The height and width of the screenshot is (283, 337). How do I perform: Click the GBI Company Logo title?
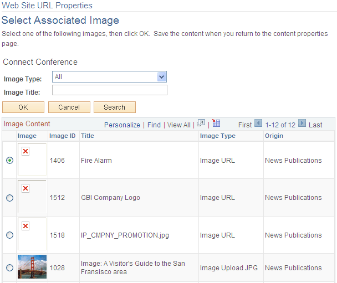point(110,198)
